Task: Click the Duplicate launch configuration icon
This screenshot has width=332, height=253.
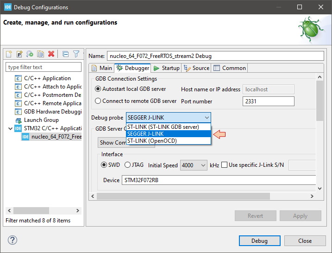Action: (x=40, y=54)
